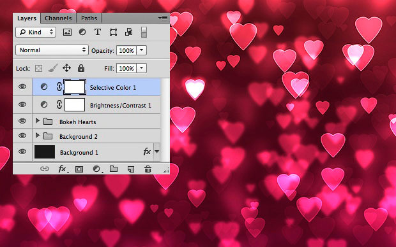396x247 pixels.
Task: Filter layers by pixel layer icon
Action: tap(67, 32)
